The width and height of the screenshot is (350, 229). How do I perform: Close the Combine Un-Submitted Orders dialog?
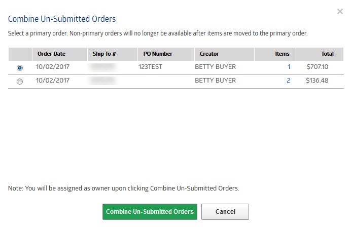(x=340, y=11)
